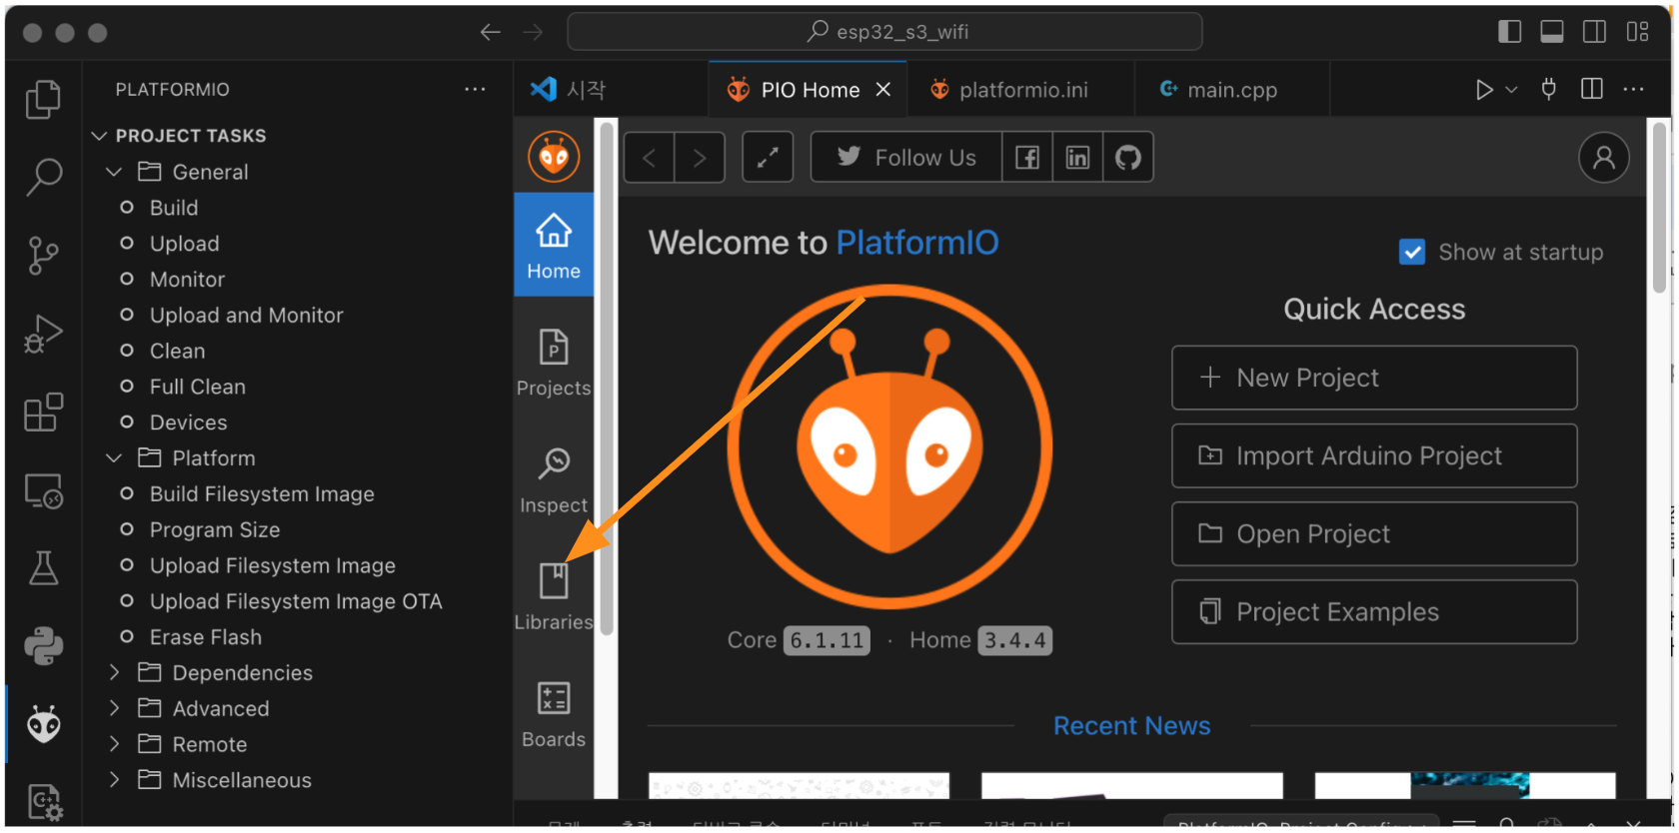Click the PIO sidebar vertical scrollbar
The image size is (1679, 833).
tap(606, 378)
